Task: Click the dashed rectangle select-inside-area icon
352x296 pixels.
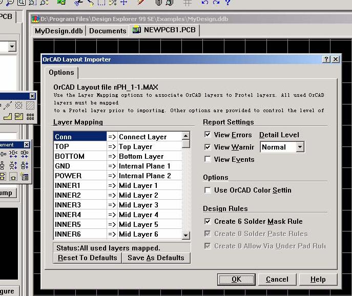Action: click(101, 2)
